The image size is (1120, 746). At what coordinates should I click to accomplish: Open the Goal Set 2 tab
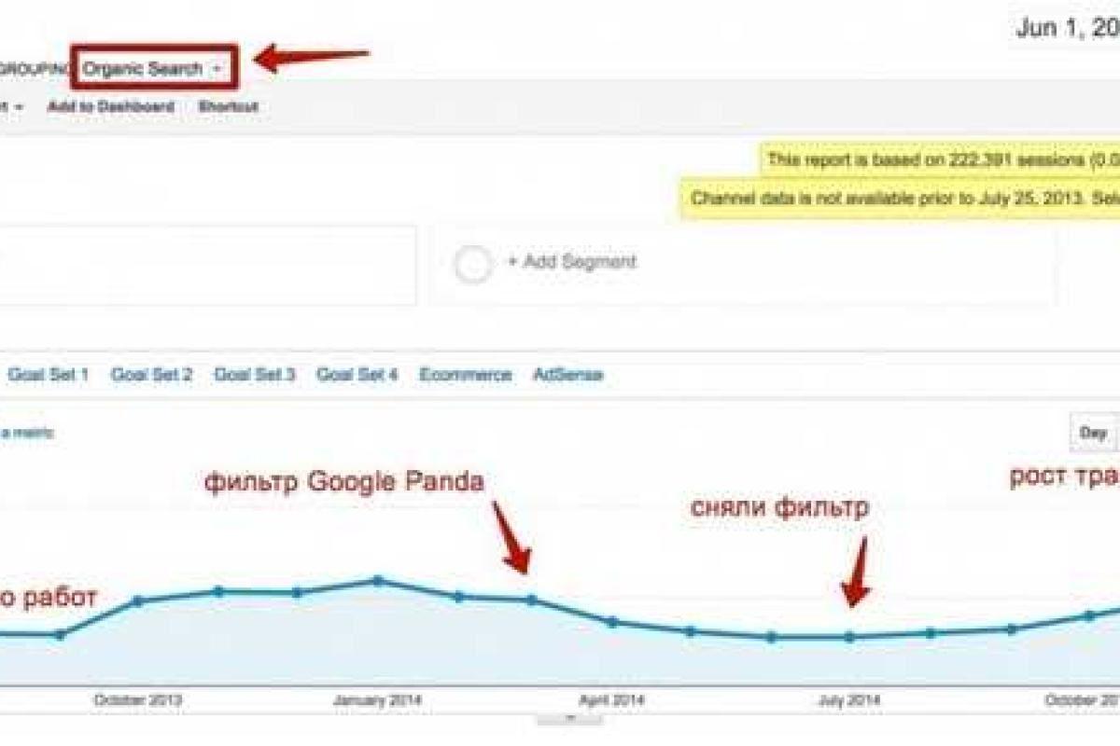pyautogui.click(x=151, y=375)
